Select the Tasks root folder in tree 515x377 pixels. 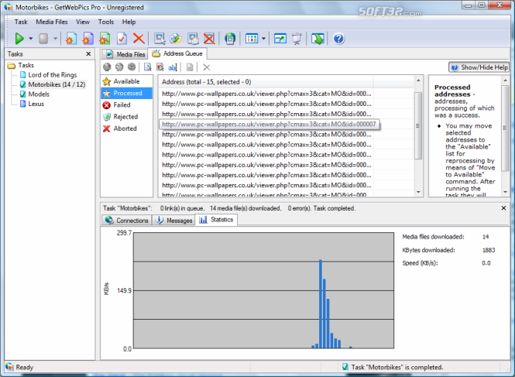[x=26, y=65]
